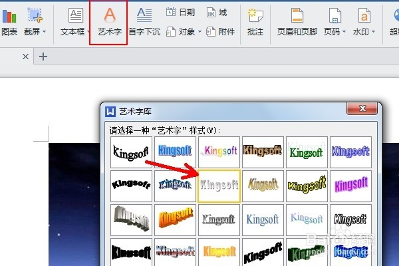Image resolution: width=399 pixels, height=266 pixels.
Task: Select the blue bold Kingsoft style, first row
Action: tap(175, 152)
